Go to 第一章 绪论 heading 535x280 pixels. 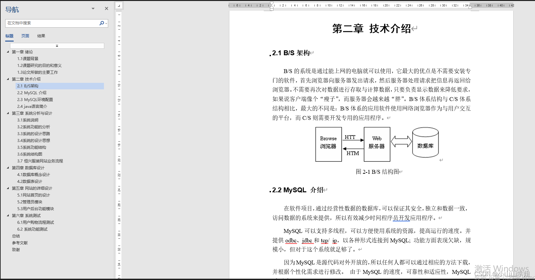coord(22,52)
